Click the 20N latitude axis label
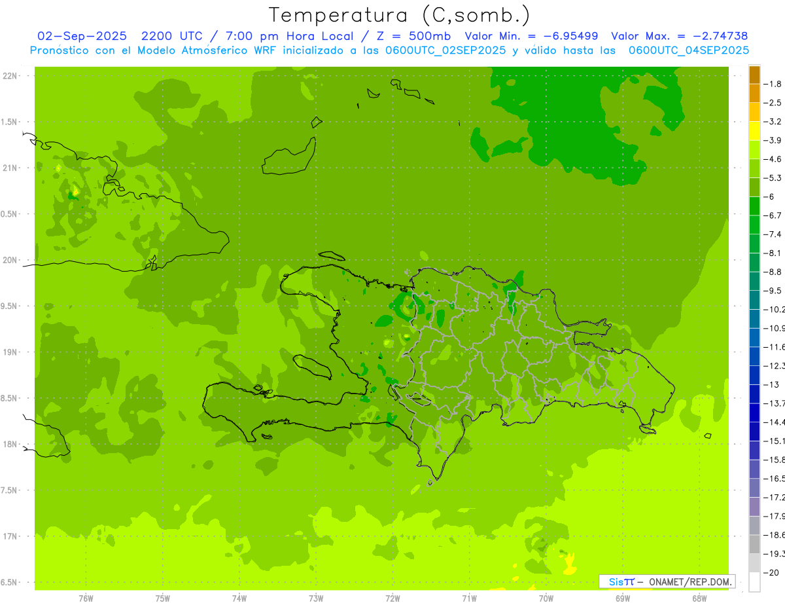The image size is (785, 607). tap(10, 260)
